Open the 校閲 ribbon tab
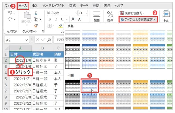This screenshot has width=175, height=113. coord(96,5)
